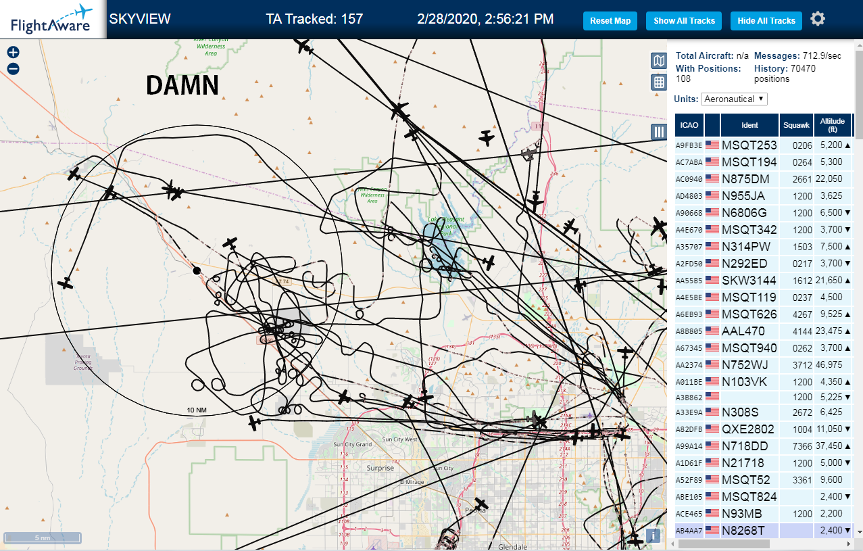
Task: Select aircraft QXE2802 row
Action: 764,429
